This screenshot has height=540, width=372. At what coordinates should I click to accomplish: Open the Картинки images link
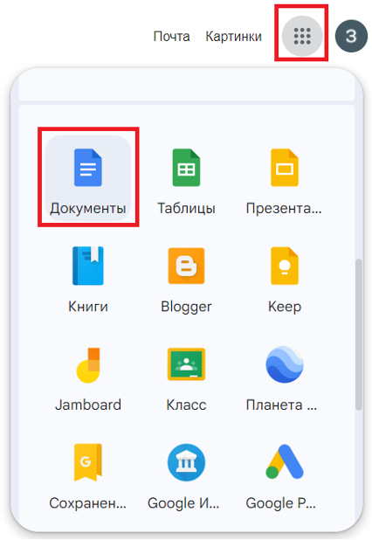point(234,36)
